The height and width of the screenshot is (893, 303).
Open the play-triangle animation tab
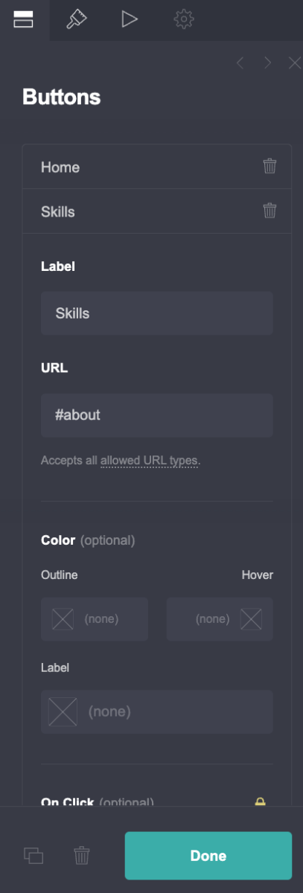tap(130, 19)
